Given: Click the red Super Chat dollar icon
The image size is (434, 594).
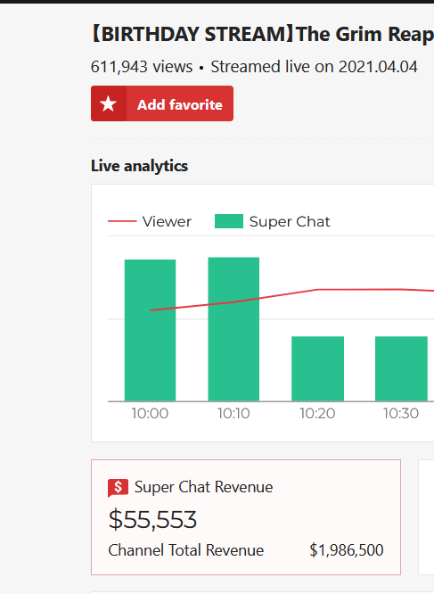Looking at the screenshot, I should [x=118, y=488].
